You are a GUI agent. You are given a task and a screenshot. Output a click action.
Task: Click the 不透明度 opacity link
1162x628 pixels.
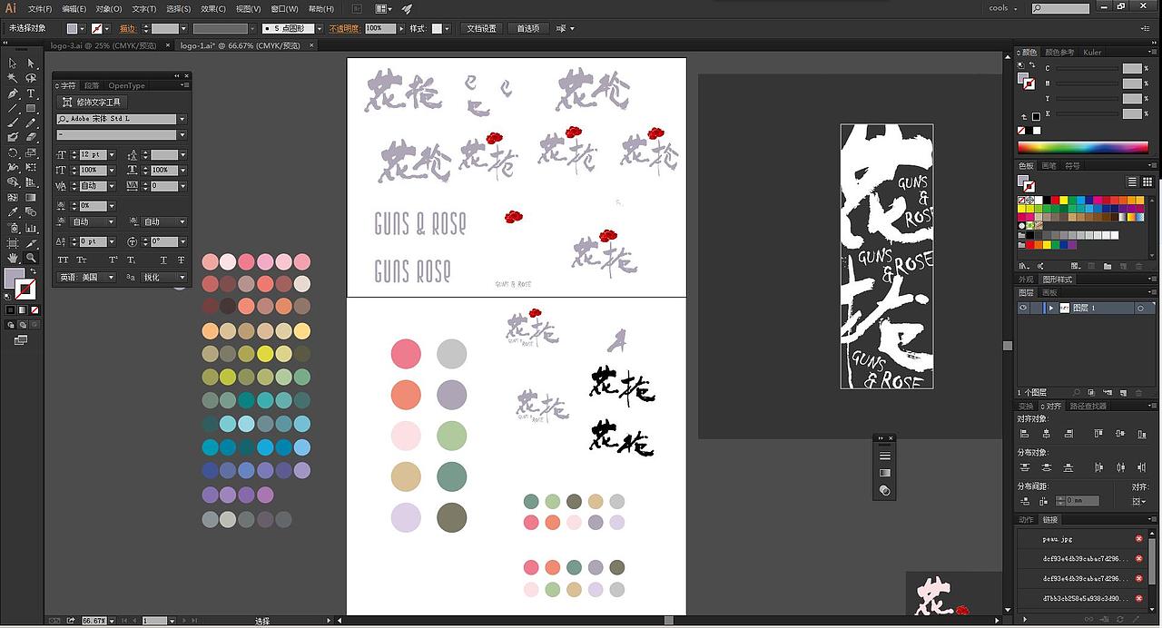tap(344, 29)
